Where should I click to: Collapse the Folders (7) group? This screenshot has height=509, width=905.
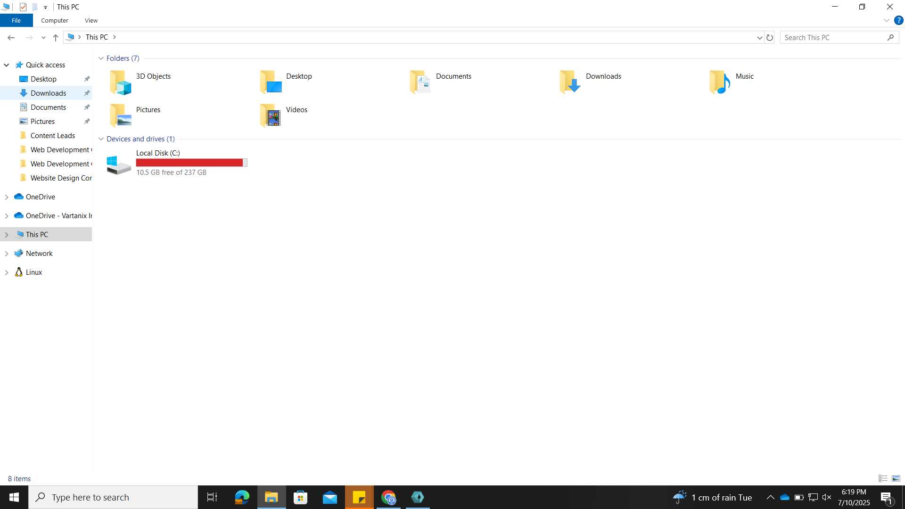pos(101,58)
